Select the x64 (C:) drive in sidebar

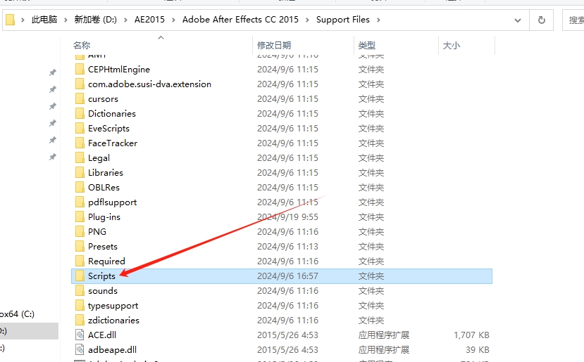coord(17,314)
